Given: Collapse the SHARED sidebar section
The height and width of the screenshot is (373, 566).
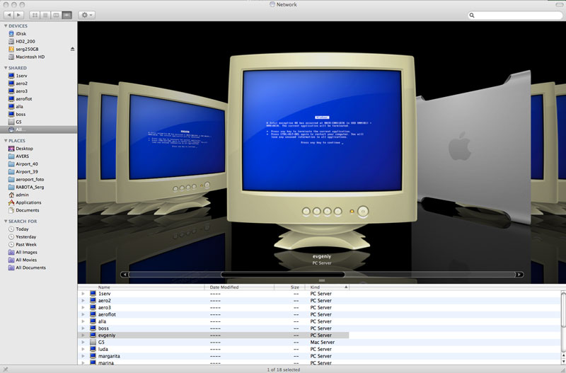Looking at the screenshot, I should click(6, 68).
